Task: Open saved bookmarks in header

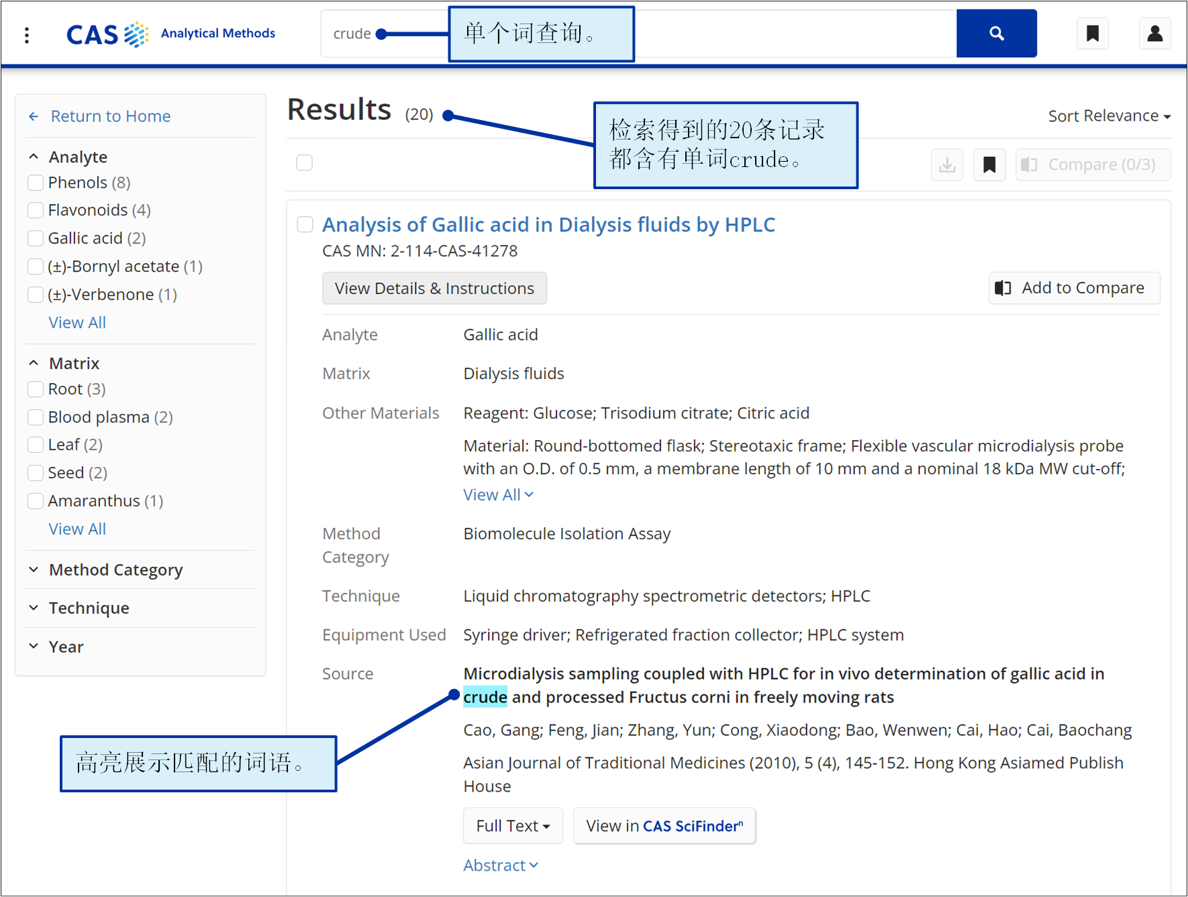Action: [1092, 34]
